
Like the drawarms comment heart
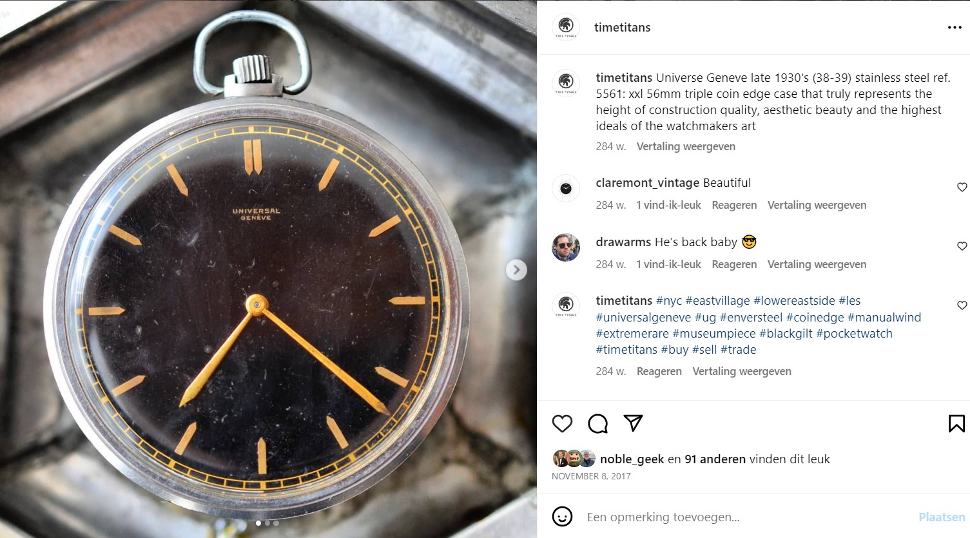pos(962,246)
